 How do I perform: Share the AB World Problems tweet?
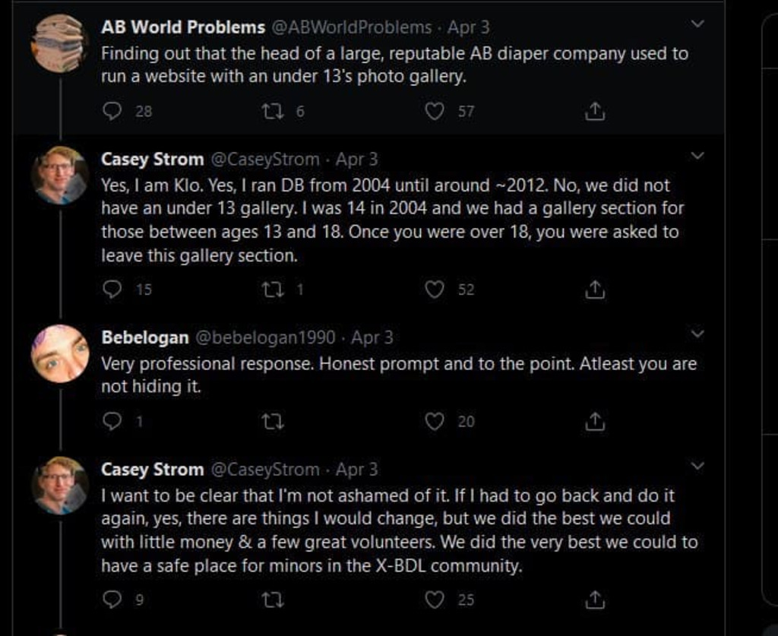tap(596, 112)
